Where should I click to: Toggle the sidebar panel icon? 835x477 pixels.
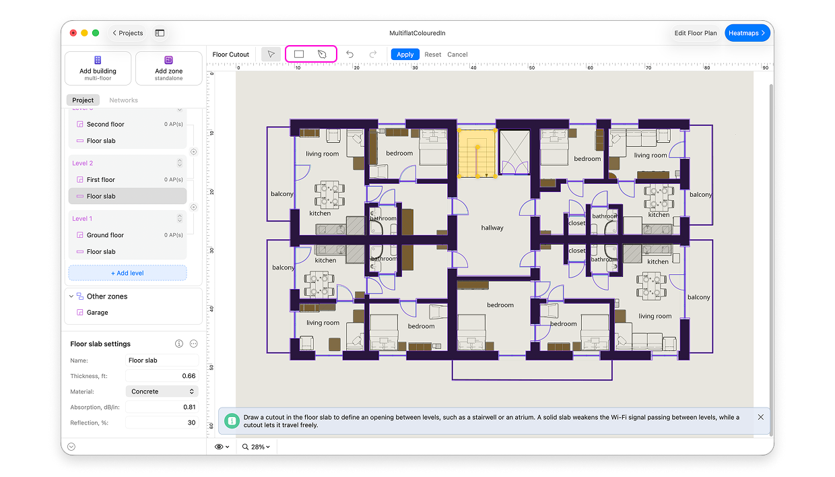160,33
